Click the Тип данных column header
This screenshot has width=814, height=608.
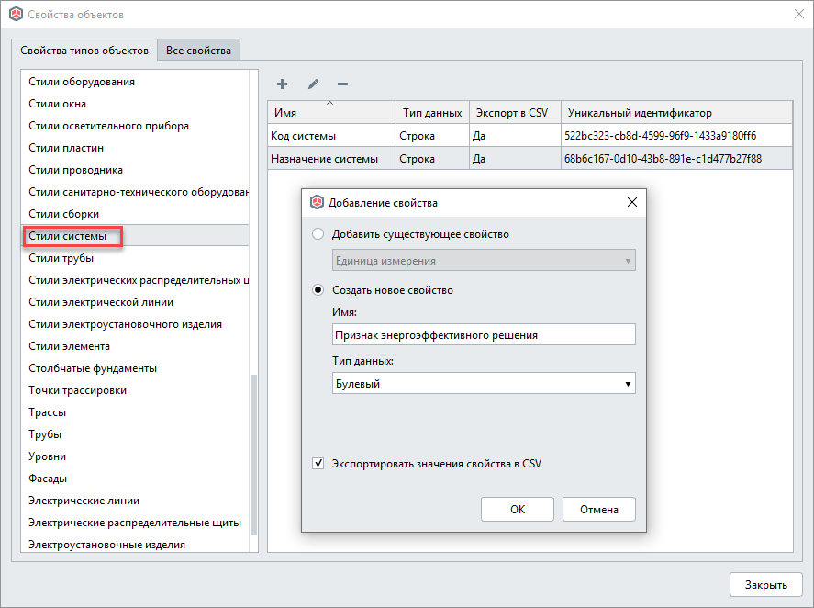click(432, 112)
